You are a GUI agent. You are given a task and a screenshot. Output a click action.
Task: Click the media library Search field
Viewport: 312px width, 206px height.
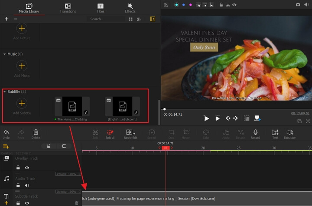coord(106,19)
